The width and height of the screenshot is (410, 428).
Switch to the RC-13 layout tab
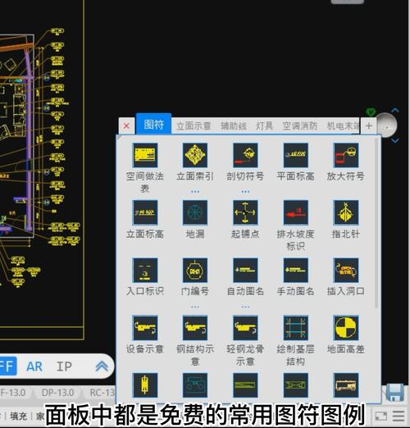pos(102,393)
